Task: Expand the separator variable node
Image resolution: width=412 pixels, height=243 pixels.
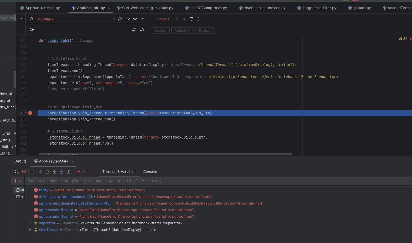Action: click(30, 223)
